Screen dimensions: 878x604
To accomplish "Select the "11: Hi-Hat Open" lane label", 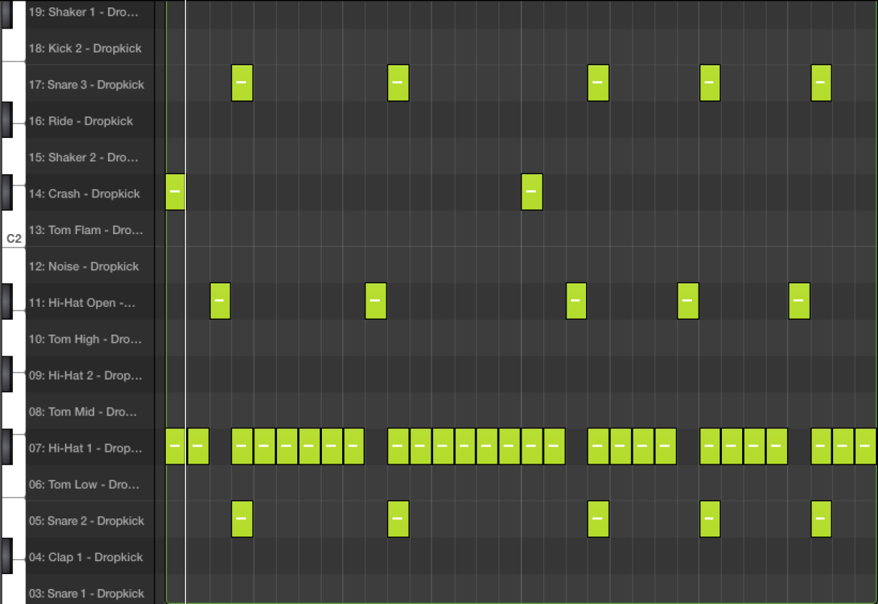I will point(83,303).
